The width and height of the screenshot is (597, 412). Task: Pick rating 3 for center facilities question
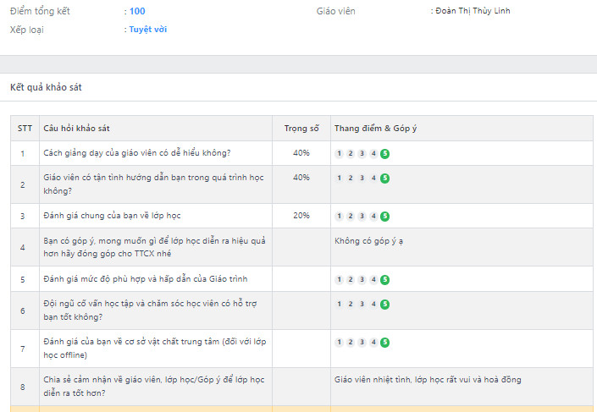coord(362,343)
